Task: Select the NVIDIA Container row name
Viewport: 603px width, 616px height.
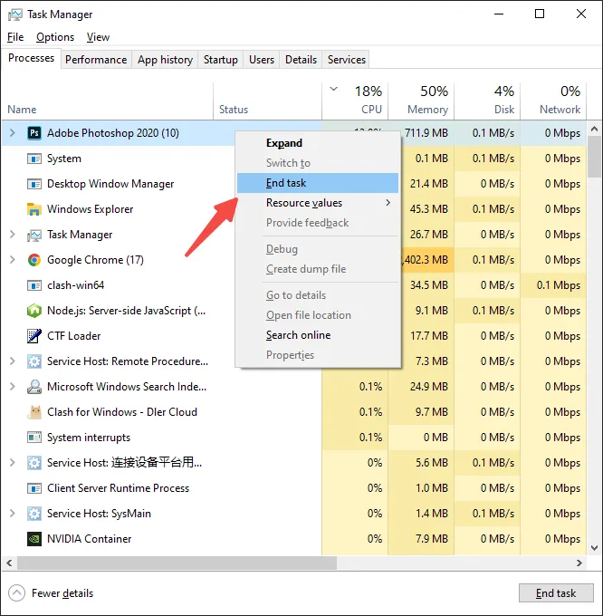Action: coord(89,539)
